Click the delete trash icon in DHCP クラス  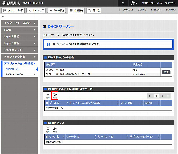[x=48, y=130]
